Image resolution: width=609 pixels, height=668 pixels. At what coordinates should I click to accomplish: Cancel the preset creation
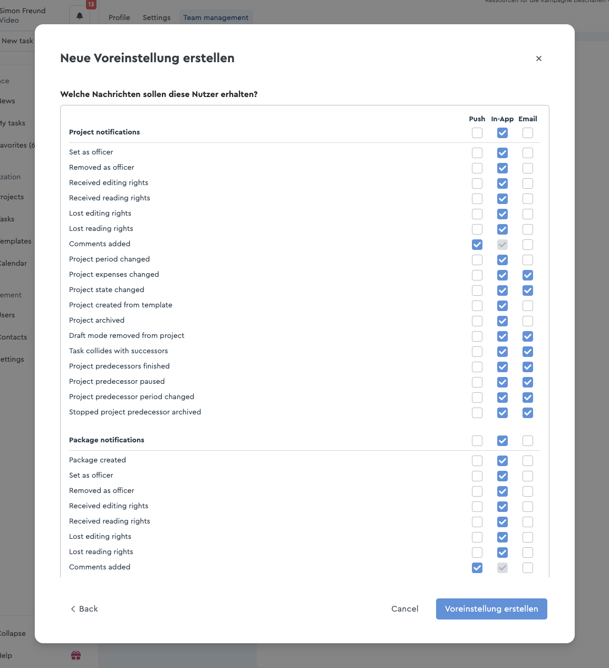(405, 609)
